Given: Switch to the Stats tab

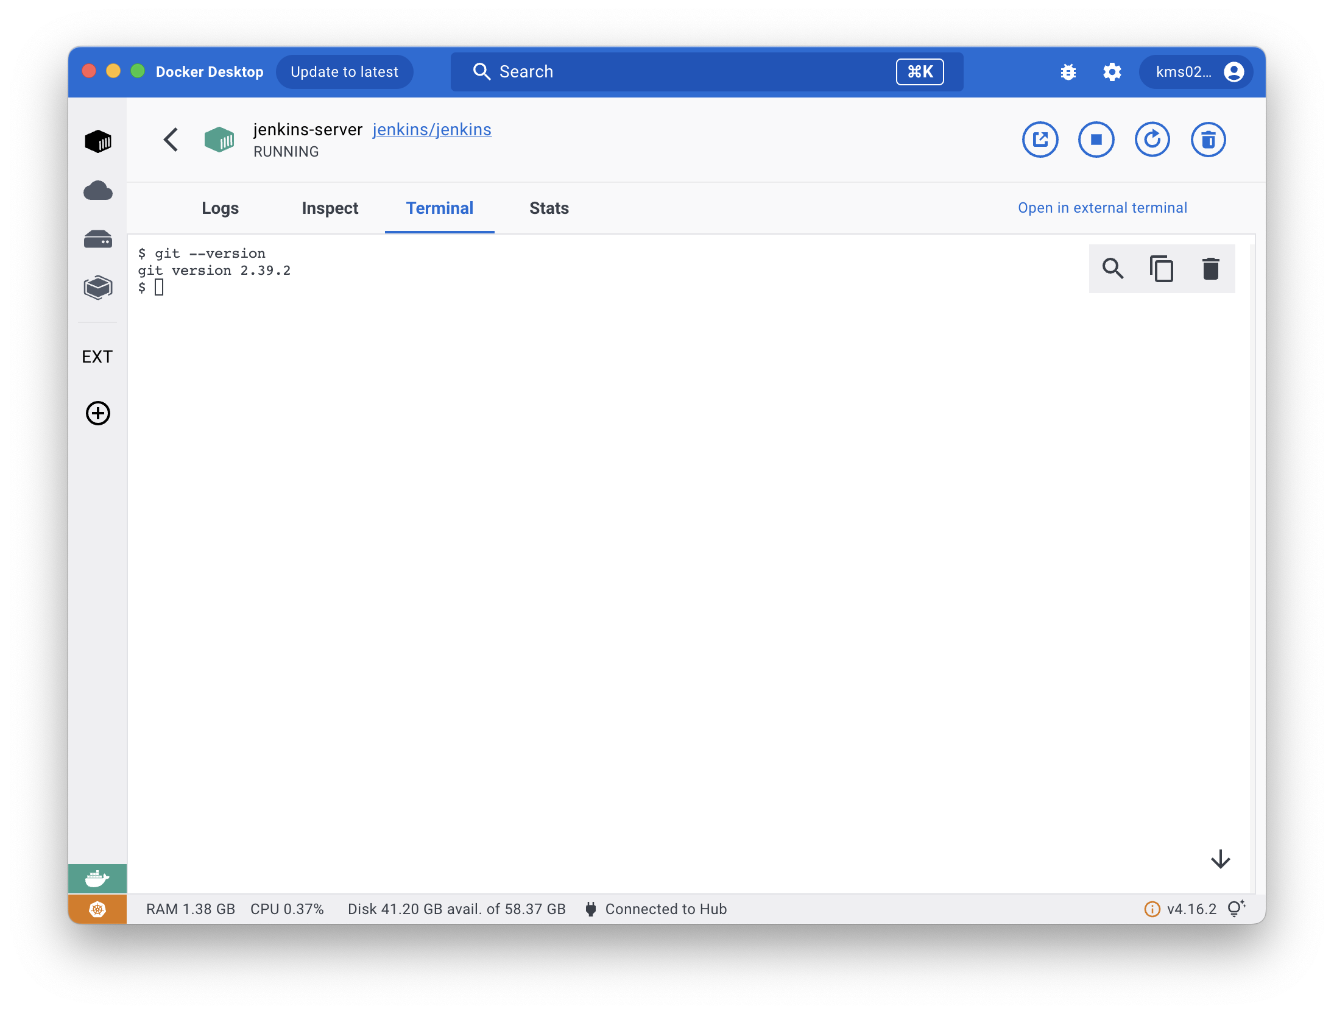Looking at the screenshot, I should point(549,208).
